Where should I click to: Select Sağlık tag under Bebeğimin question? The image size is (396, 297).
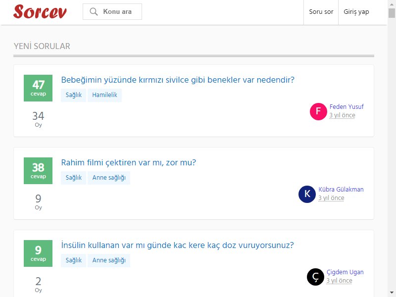pyautogui.click(x=73, y=95)
